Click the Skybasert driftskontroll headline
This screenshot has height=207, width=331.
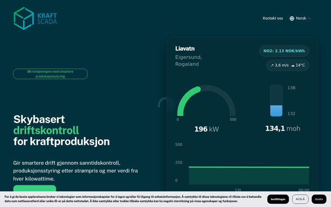pos(62,131)
